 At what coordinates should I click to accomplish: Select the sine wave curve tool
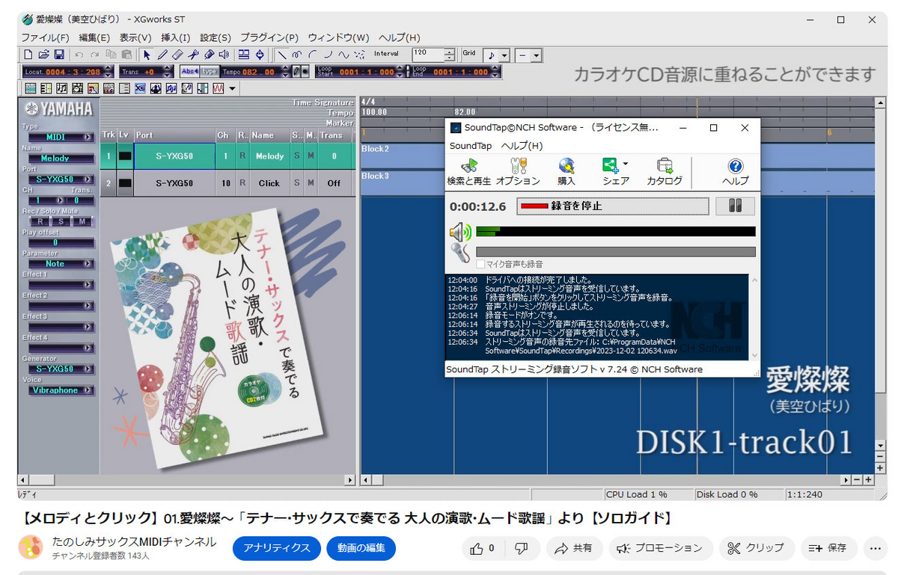[344, 54]
